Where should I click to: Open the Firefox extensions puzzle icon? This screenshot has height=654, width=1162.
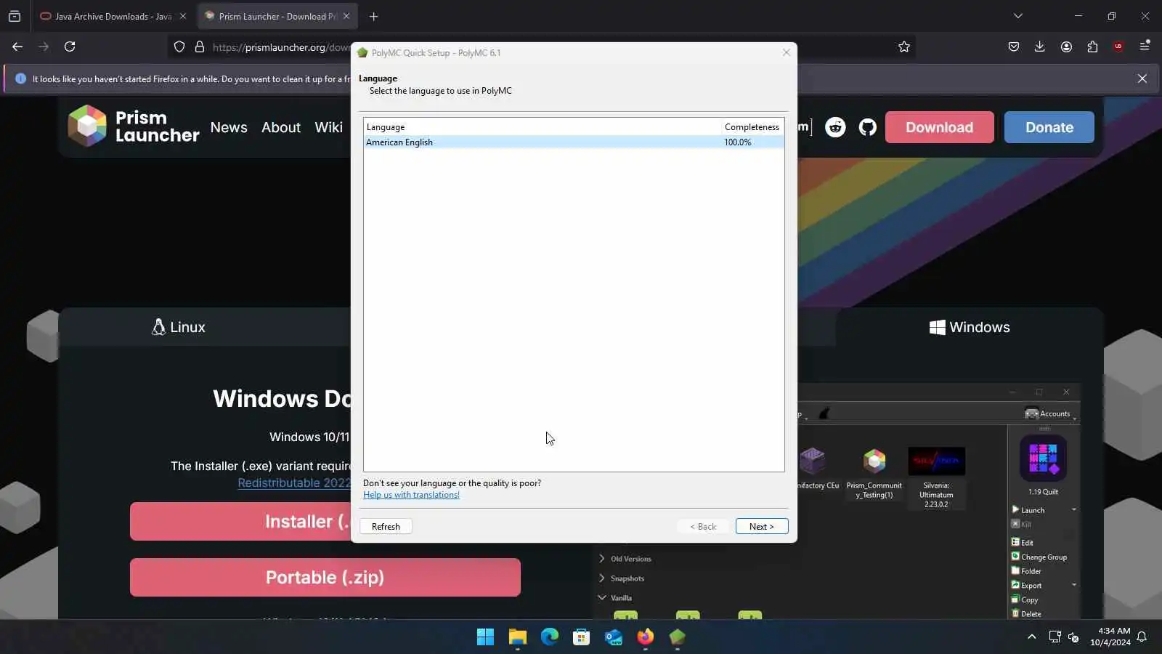click(1092, 47)
